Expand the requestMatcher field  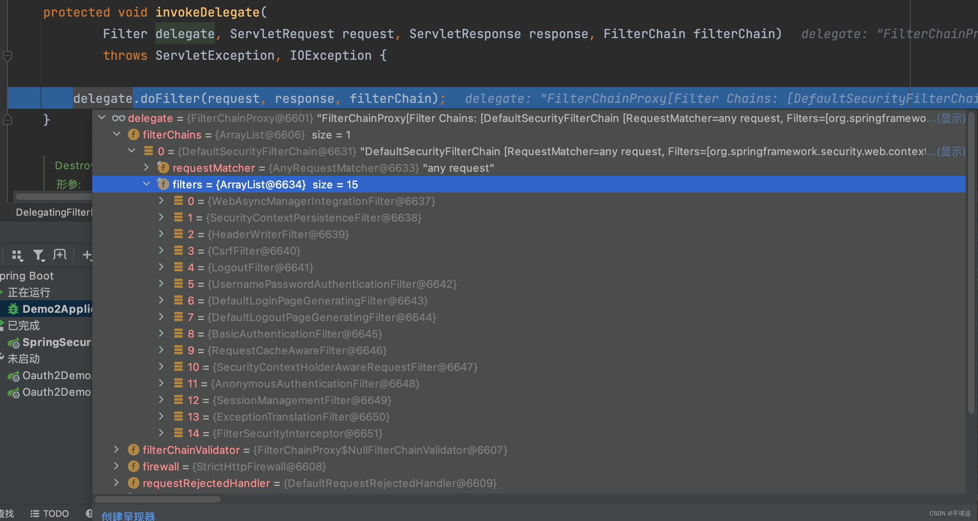tap(146, 168)
